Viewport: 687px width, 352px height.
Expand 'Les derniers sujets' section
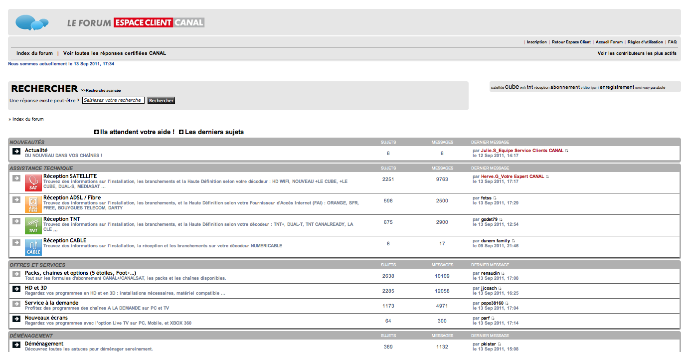pyautogui.click(x=181, y=132)
